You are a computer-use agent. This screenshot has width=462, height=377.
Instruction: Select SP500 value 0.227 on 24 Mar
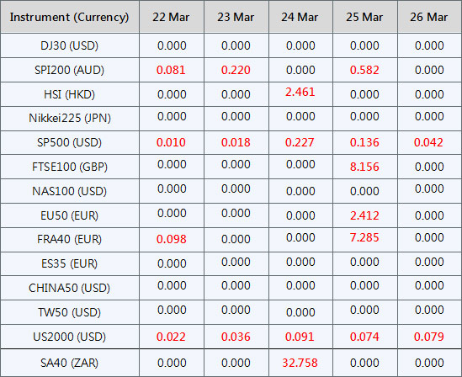point(300,142)
